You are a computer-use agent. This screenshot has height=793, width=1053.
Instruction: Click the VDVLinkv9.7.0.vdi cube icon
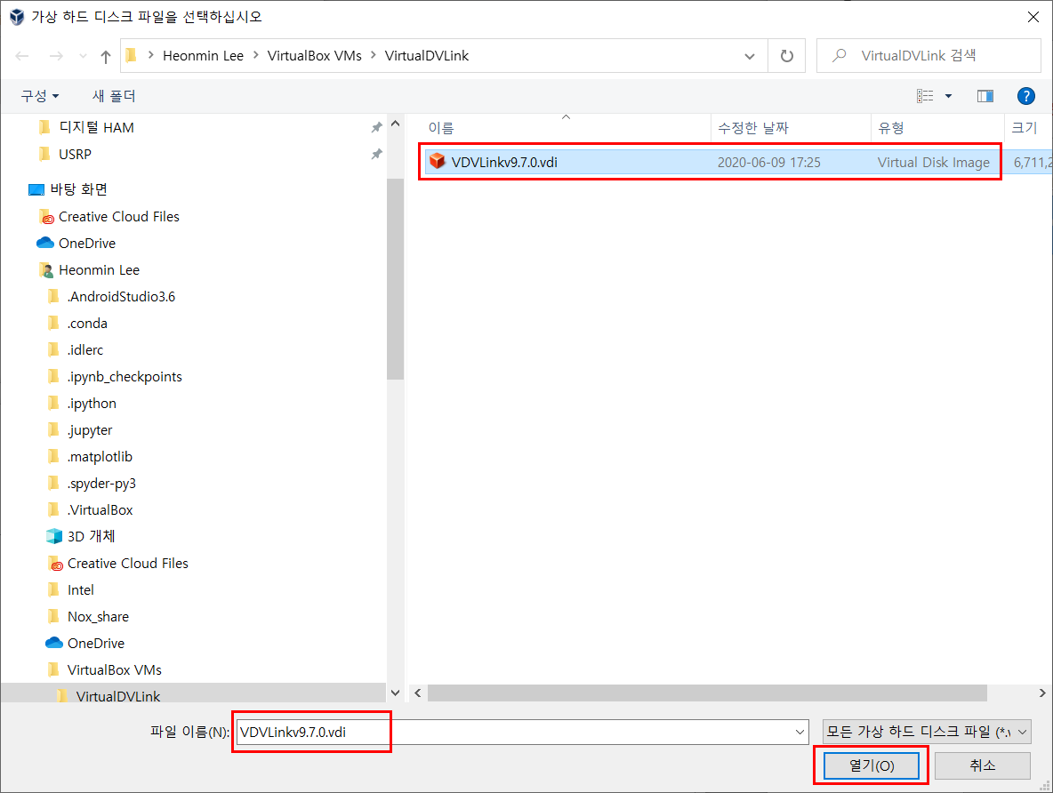[x=438, y=161]
